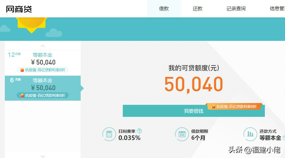This screenshot has width=285, height=158.
Task: Click the orange 抗疫情 promo ribbon on the button
Action: (x=234, y=106)
